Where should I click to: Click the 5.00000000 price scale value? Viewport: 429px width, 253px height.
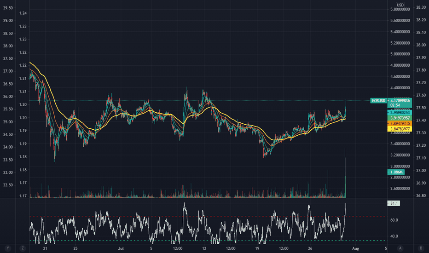400,54
